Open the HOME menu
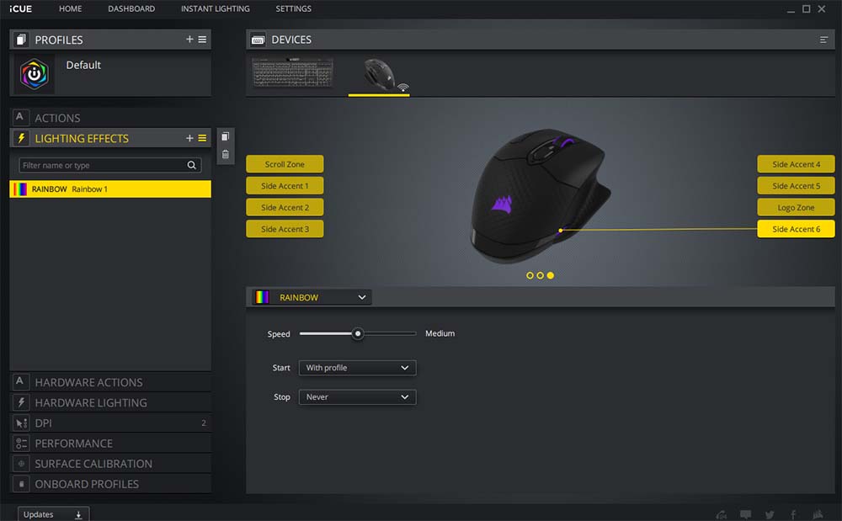 [71, 8]
